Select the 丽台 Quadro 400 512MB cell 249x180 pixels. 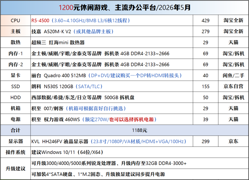[x=112, y=75]
